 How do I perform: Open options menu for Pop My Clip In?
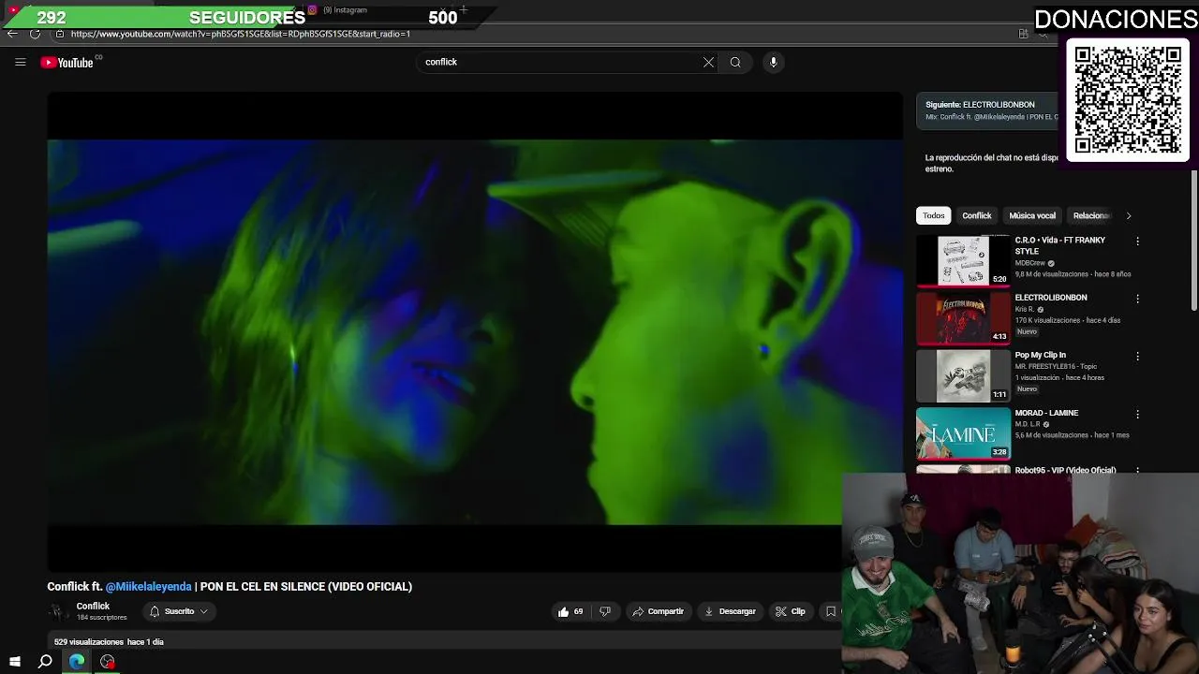click(1137, 357)
